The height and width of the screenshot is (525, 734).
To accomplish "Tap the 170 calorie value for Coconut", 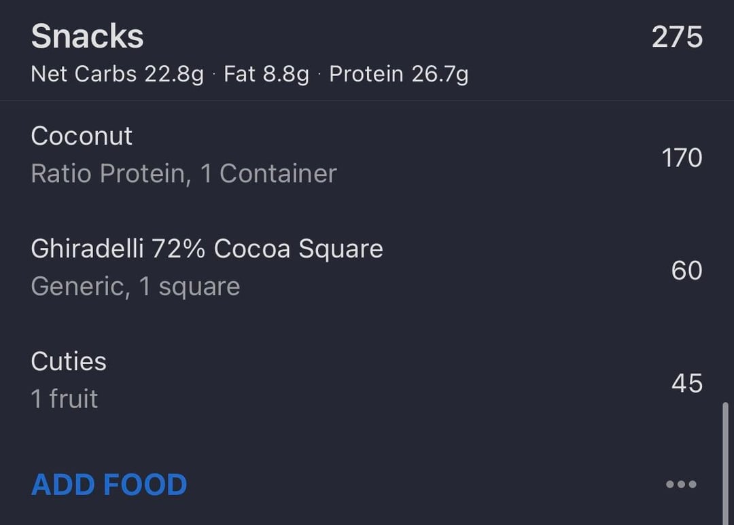I will (682, 158).
